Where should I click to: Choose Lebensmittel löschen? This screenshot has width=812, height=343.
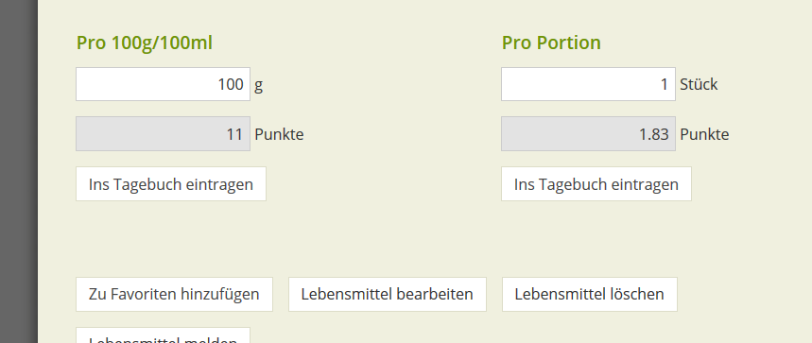(589, 295)
